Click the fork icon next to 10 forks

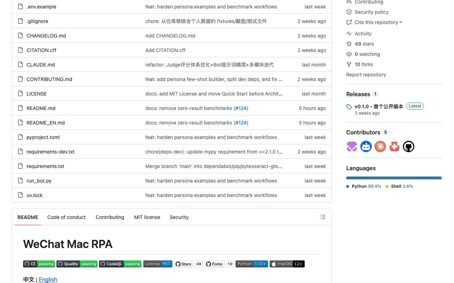point(349,64)
